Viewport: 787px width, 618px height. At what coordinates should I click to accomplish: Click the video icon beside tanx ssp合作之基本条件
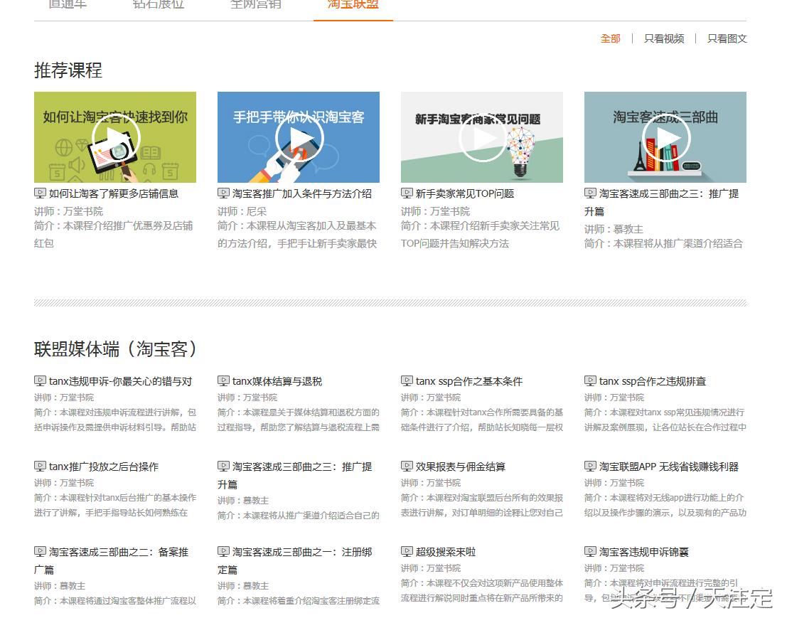point(407,380)
